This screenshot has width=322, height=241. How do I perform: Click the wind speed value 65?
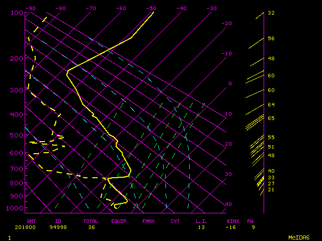click(271, 118)
